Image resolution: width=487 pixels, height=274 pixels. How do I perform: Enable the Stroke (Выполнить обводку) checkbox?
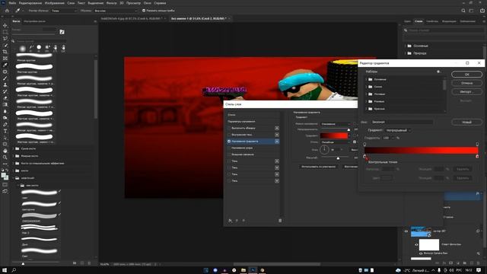(x=229, y=128)
